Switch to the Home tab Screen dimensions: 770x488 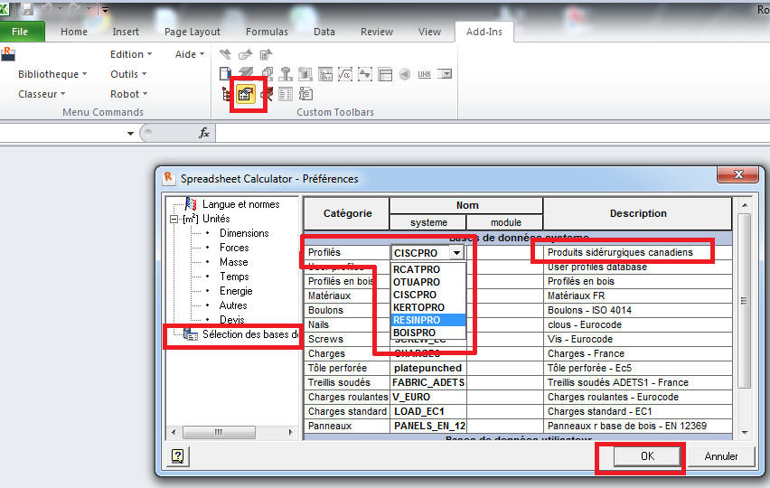tap(74, 32)
